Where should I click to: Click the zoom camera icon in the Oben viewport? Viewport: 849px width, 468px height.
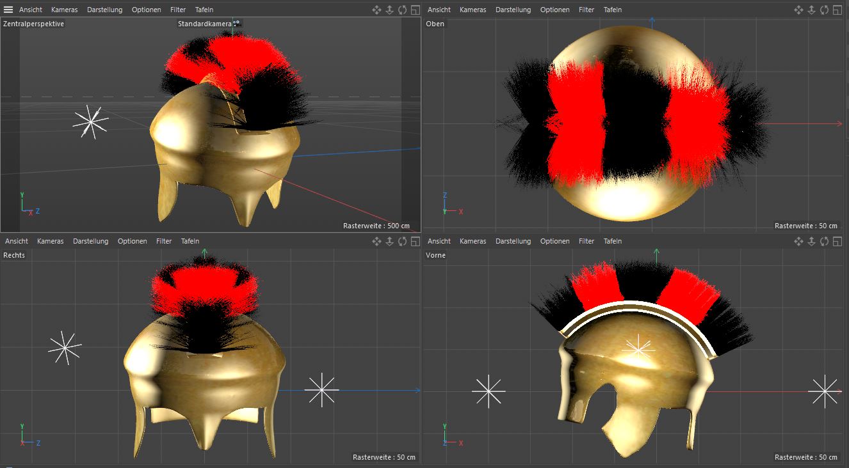click(811, 10)
